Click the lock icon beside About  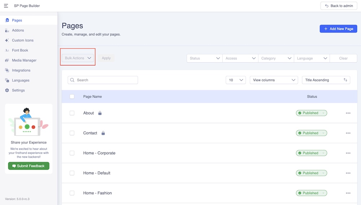click(100, 113)
